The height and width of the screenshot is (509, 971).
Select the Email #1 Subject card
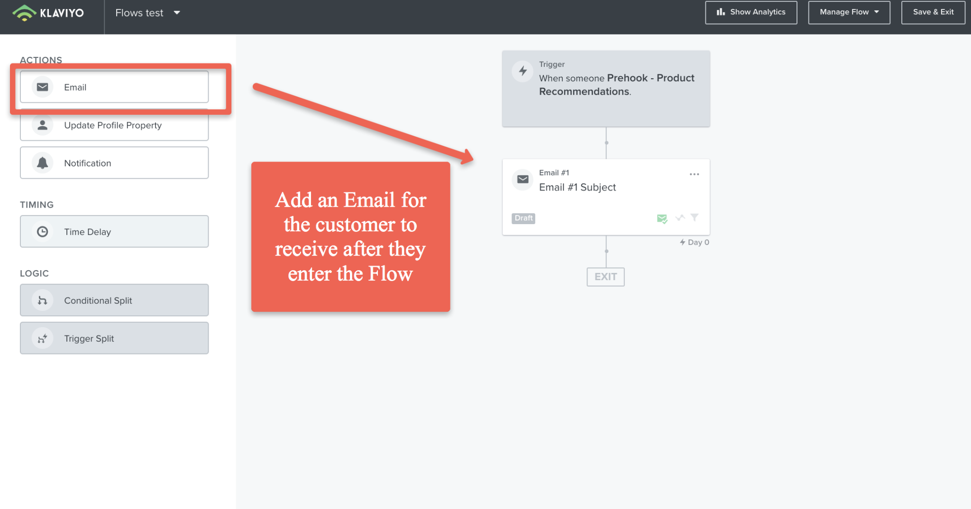point(606,197)
